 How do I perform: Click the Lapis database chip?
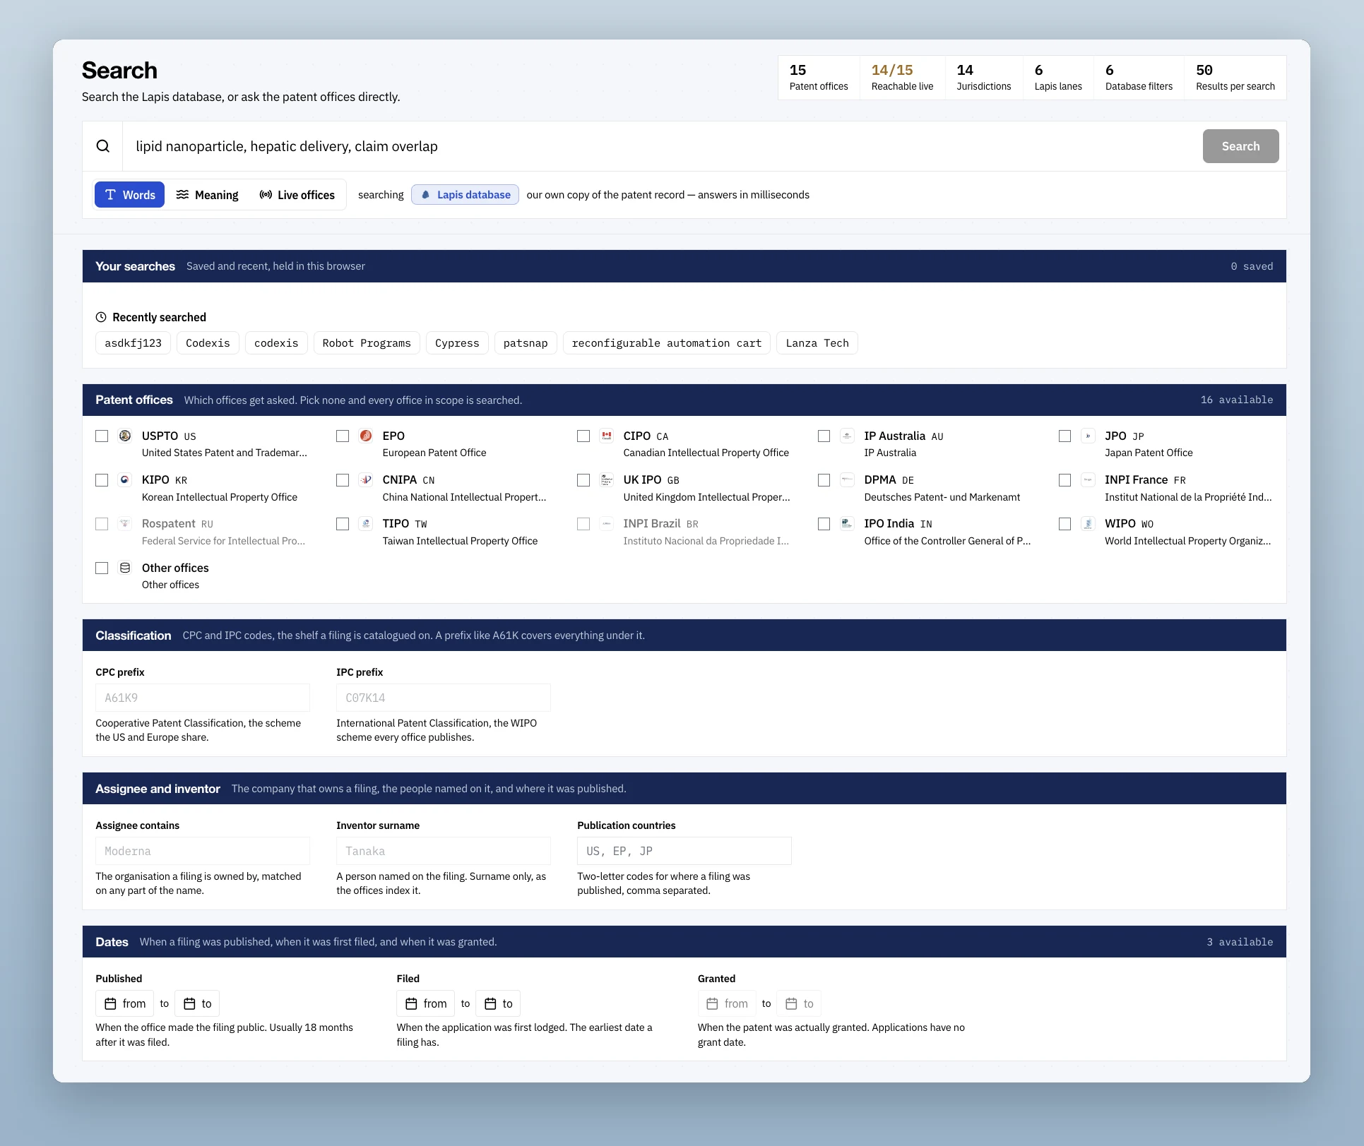(x=465, y=195)
